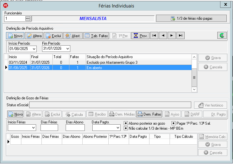Go to last record navigation arrow
Screen dimensions: 233x164
(x=181, y=36)
